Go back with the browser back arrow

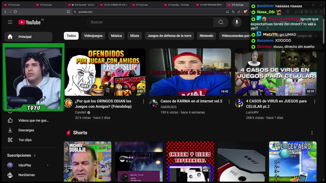[5, 12]
